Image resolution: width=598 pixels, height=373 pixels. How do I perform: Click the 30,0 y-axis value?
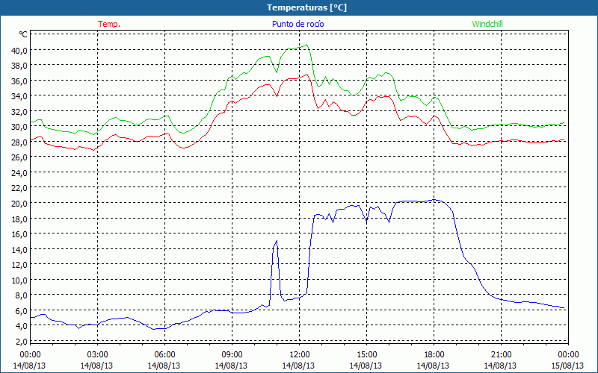[19, 127]
